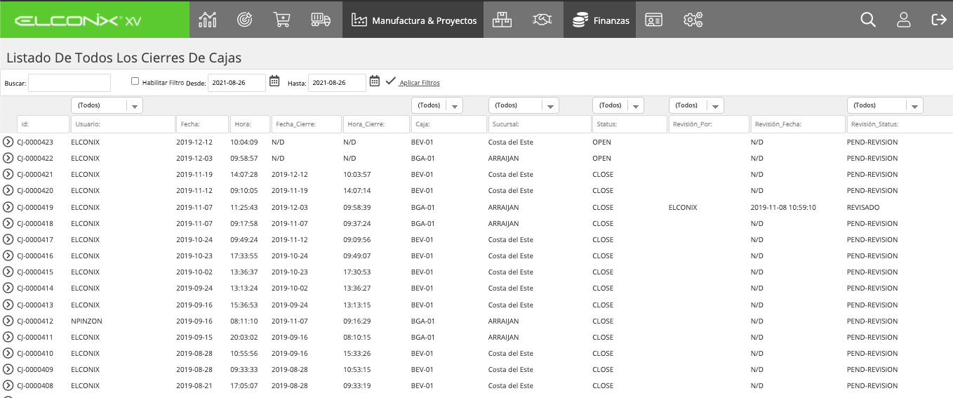953x398 pixels.
Task: Click the Usuario: column filter field
Action: [123, 124]
